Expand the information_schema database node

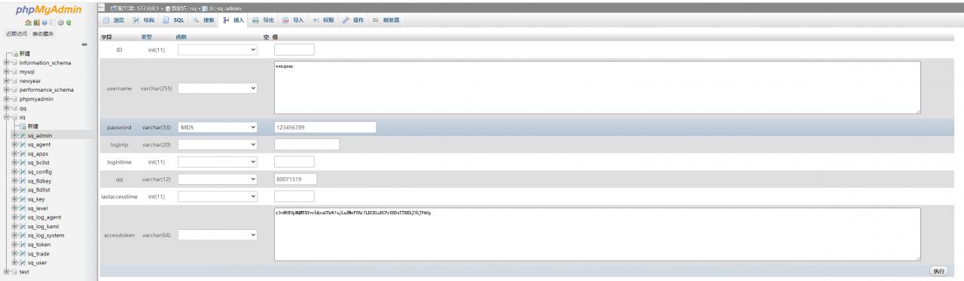6,63
